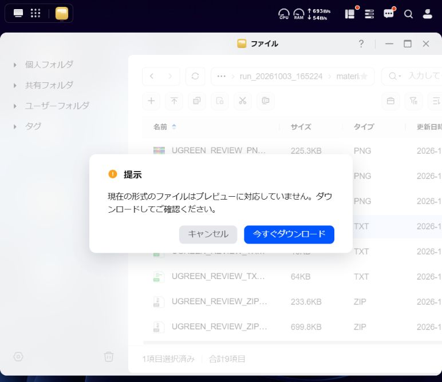442x382 pixels.
Task: Click the global search magnifier icon
Action: (408, 14)
